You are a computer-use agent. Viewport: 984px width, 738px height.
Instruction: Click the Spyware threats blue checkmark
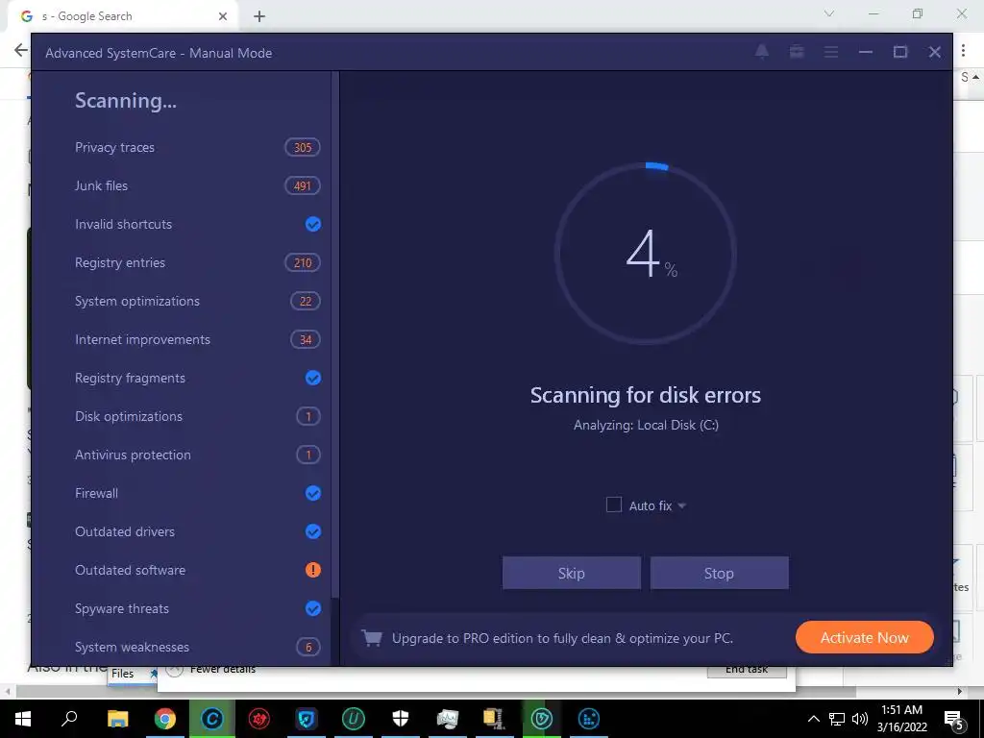pos(312,608)
